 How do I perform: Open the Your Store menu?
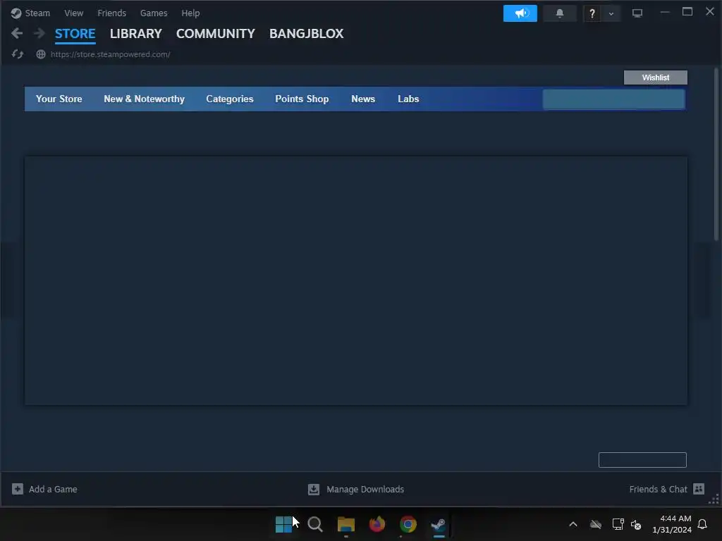point(59,99)
